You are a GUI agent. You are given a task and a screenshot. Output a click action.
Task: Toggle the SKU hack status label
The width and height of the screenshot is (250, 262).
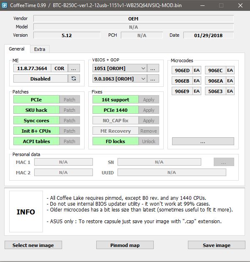(36, 110)
